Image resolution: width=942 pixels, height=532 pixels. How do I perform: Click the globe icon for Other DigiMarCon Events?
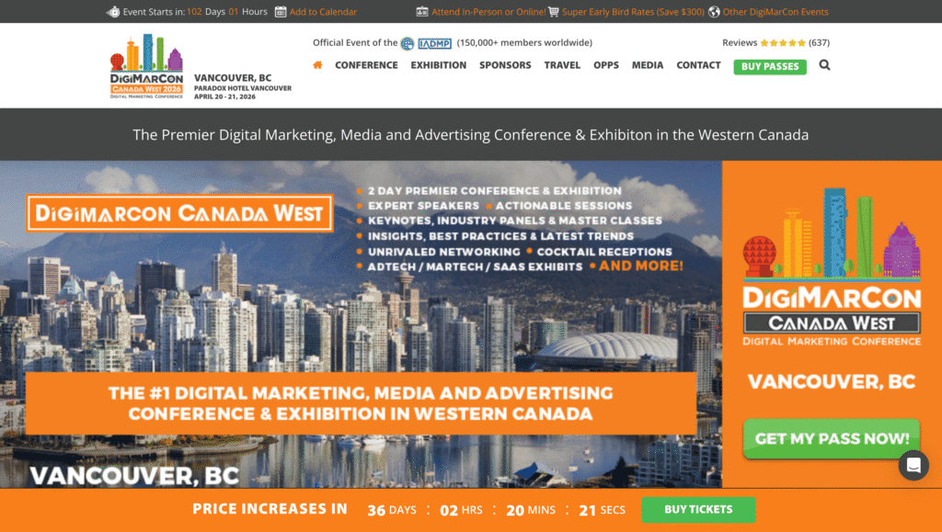tap(715, 12)
